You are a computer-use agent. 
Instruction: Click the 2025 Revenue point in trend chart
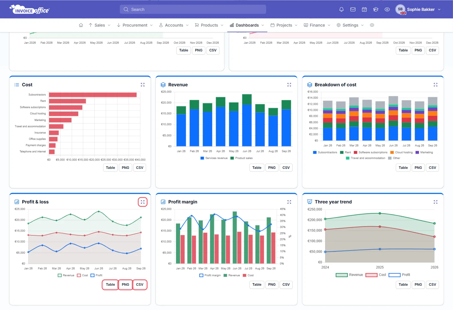380,213
